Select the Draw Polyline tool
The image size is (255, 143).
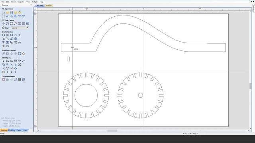pyautogui.click(x=4, y=39)
